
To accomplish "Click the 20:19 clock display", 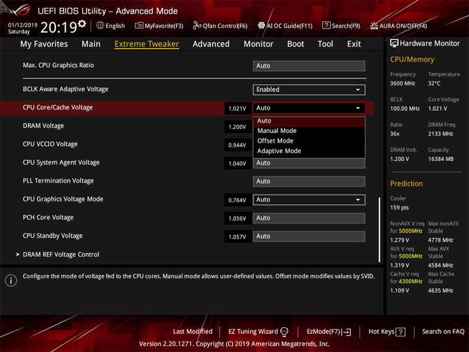I will click(x=59, y=27).
